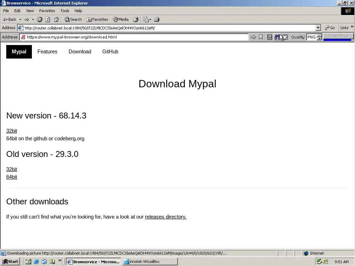Show browsing History via toolbar icon
355x266 pixels.
(136, 19)
